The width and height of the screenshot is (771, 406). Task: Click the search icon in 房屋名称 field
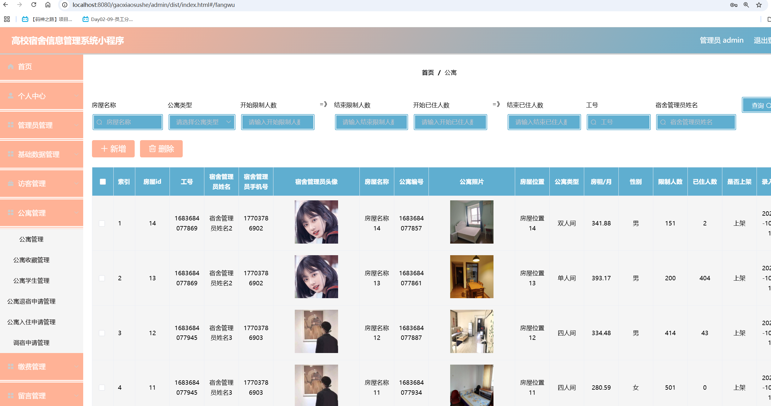(100, 122)
